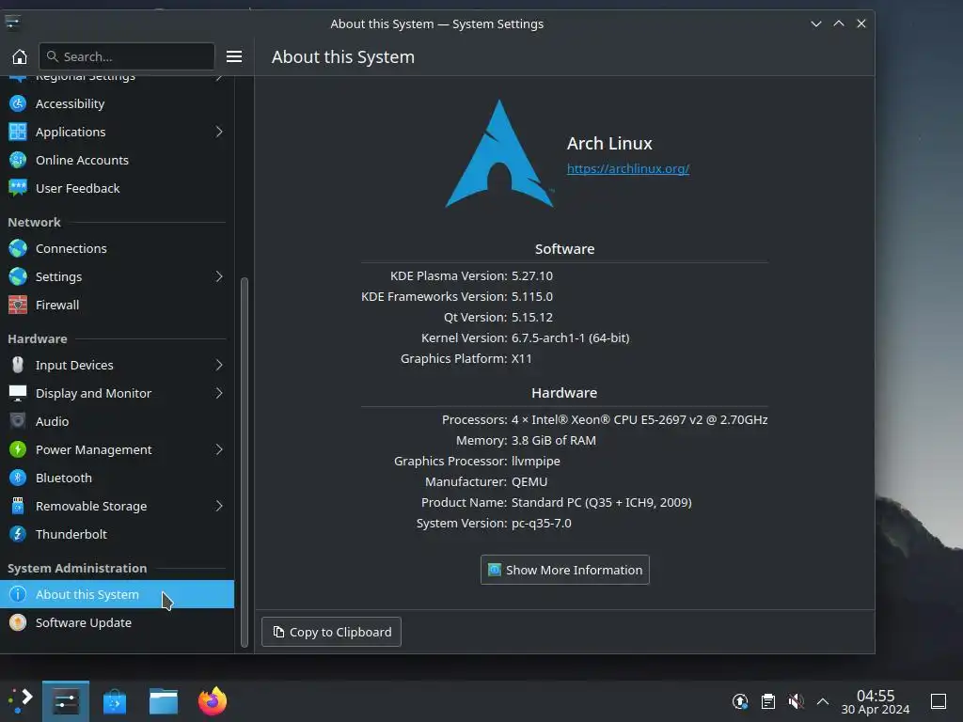Click the Audio speaker icon
The image size is (963, 722).
pyautogui.click(x=18, y=422)
